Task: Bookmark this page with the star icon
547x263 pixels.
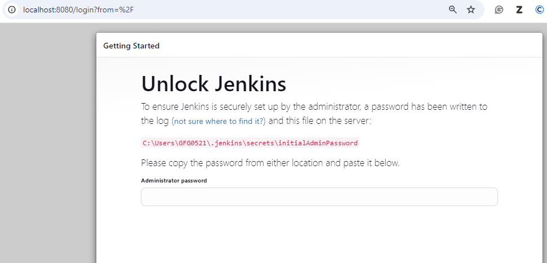Action: (x=471, y=10)
